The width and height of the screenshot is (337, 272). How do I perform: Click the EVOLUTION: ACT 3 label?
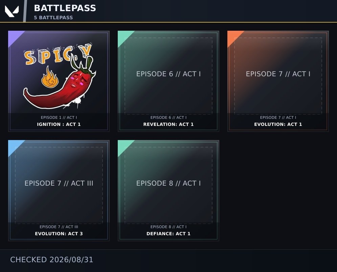tap(59, 234)
